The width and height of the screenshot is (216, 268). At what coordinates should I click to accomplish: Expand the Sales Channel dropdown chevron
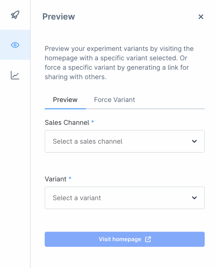(194, 141)
